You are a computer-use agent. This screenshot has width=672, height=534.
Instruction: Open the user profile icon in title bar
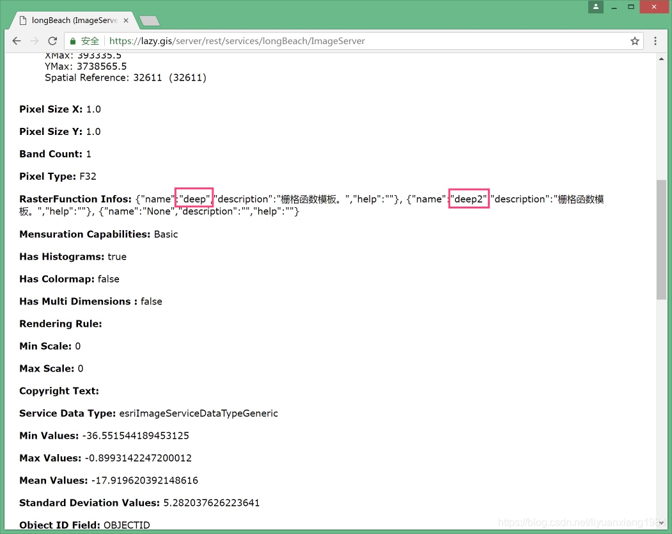point(596,7)
